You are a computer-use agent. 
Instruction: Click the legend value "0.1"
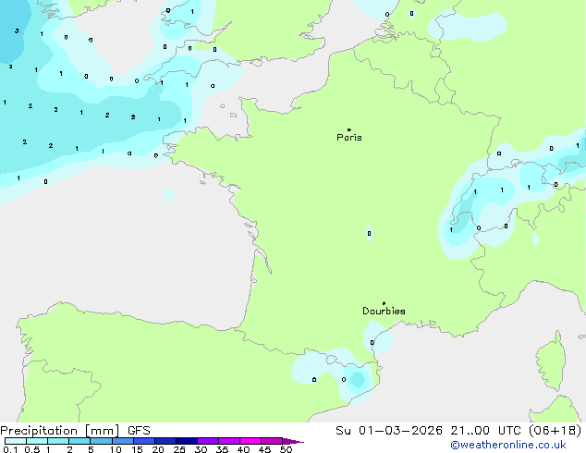10,449
